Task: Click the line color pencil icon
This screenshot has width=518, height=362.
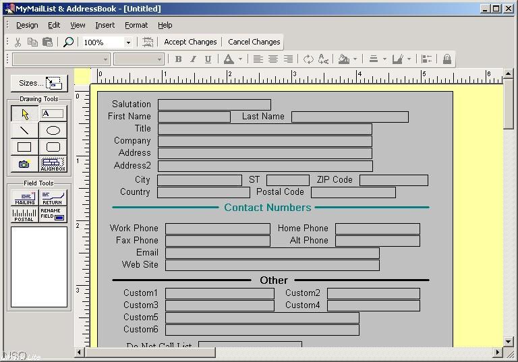Action: (397, 59)
